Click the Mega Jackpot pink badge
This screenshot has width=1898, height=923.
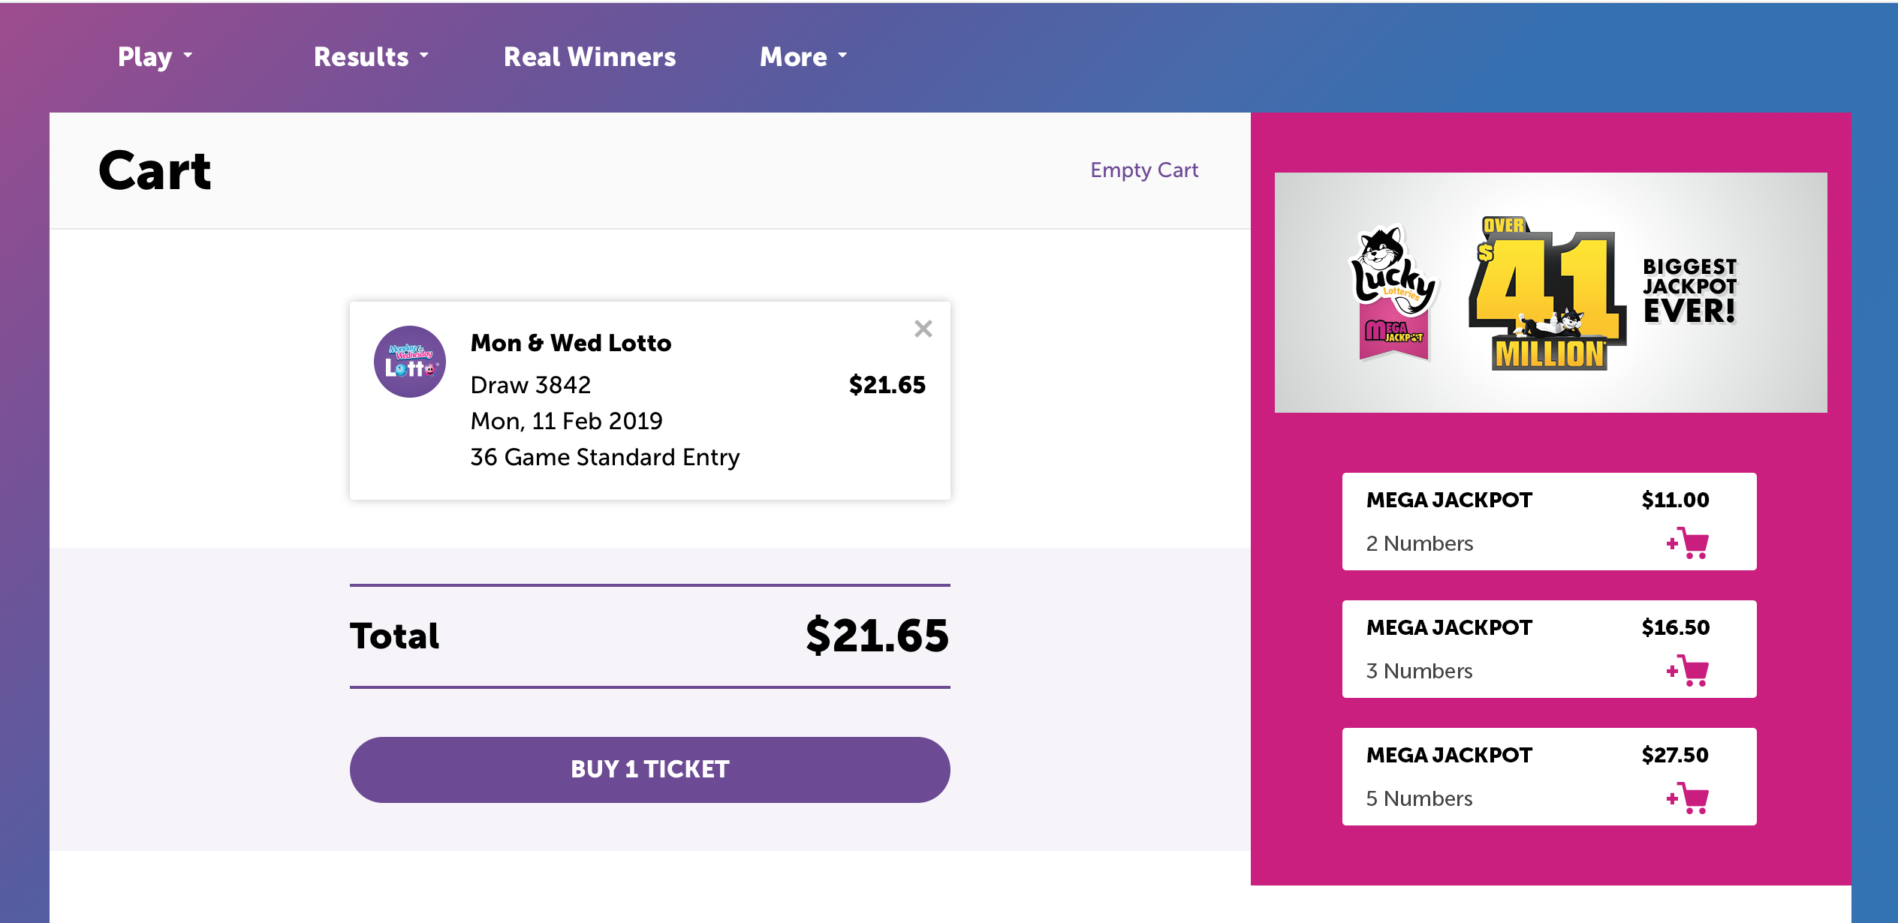click(x=1393, y=335)
